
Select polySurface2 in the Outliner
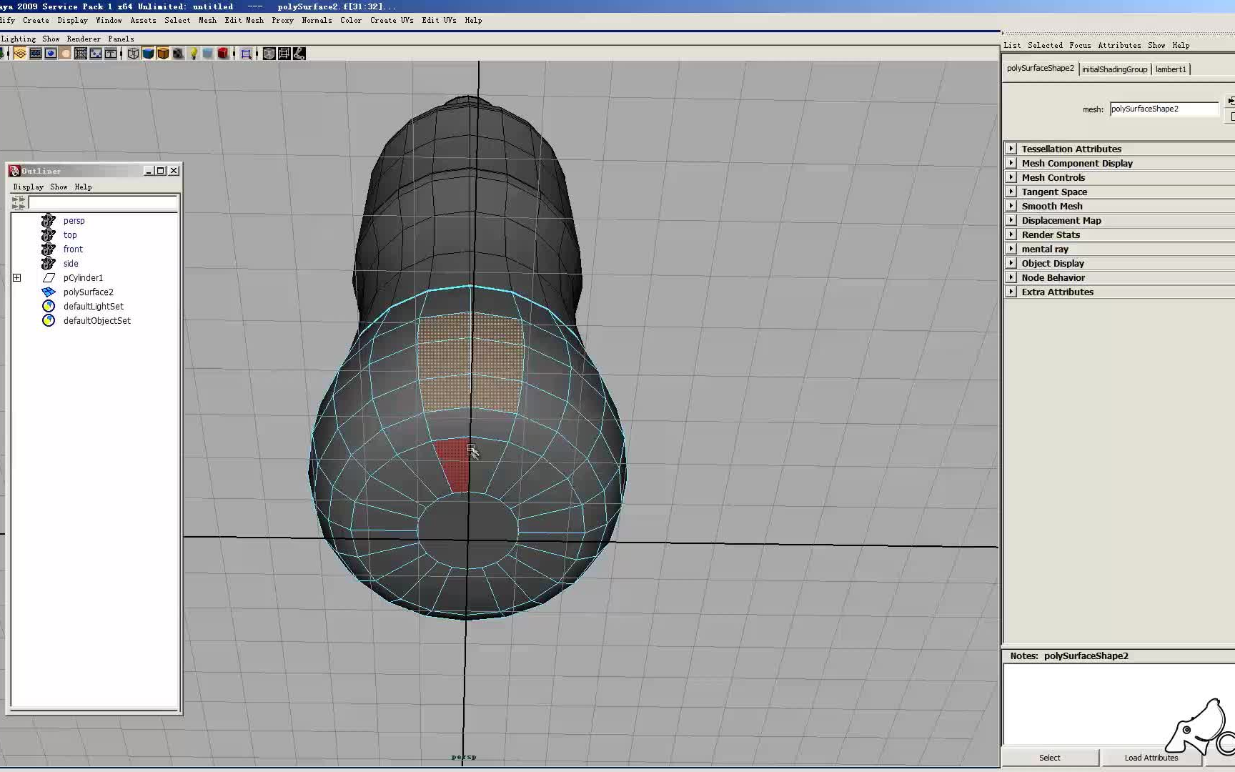click(x=88, y=292)
